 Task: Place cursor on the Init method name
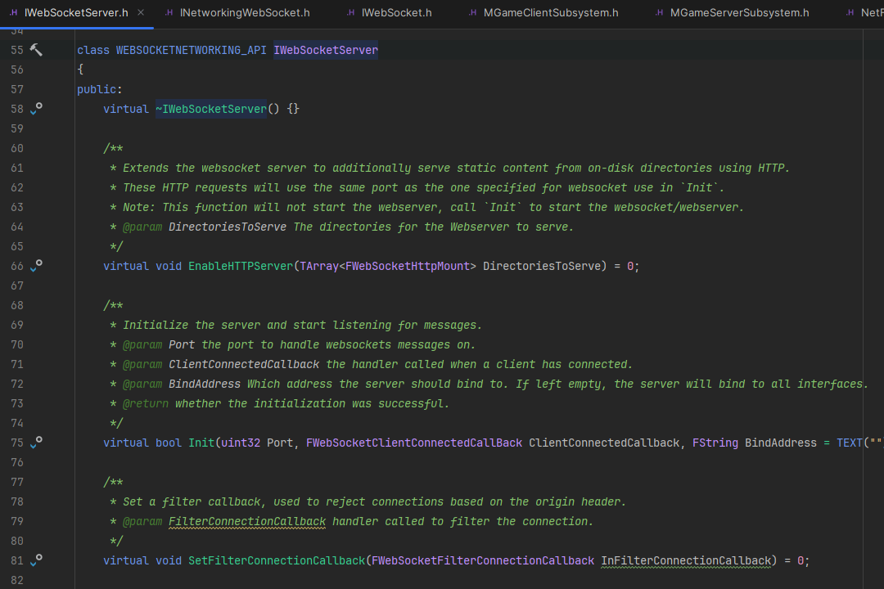click(201, 443)
